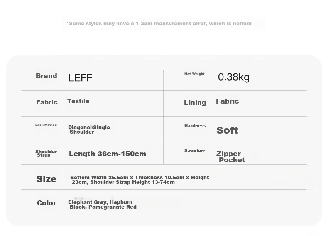Click the Lining label
The height and width of the screenshot is (236, 328).
195,102
